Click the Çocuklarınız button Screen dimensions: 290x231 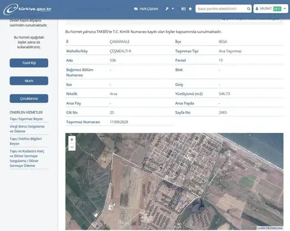pos(29,98)
